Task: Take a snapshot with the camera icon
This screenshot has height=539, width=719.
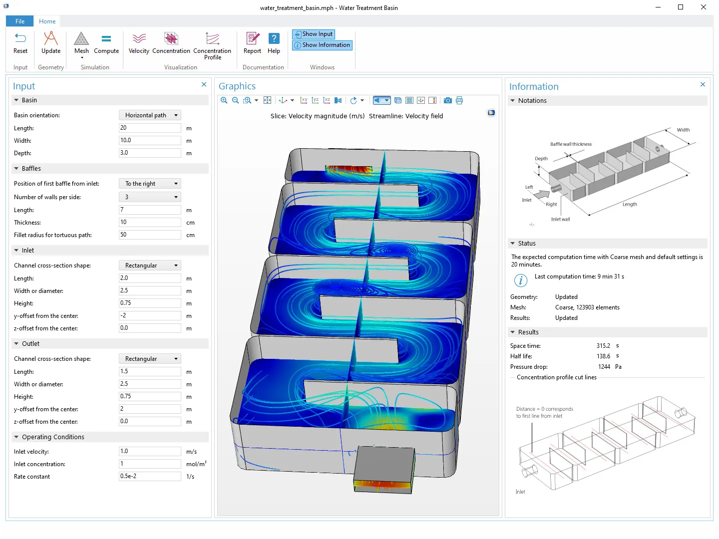Action: (x=448, y=100)
